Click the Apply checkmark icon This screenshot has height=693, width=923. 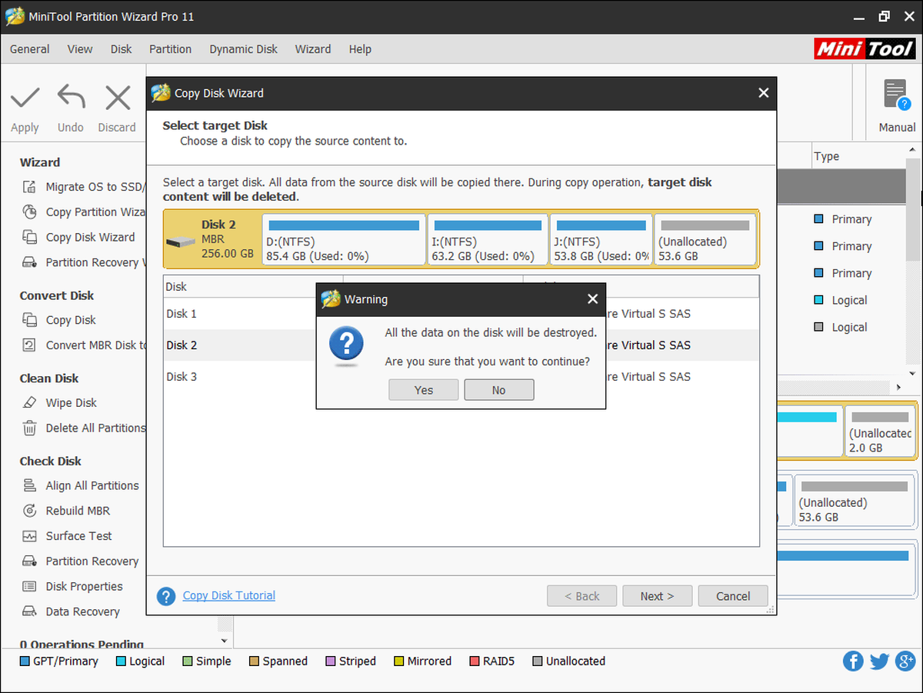pos(25,98)
